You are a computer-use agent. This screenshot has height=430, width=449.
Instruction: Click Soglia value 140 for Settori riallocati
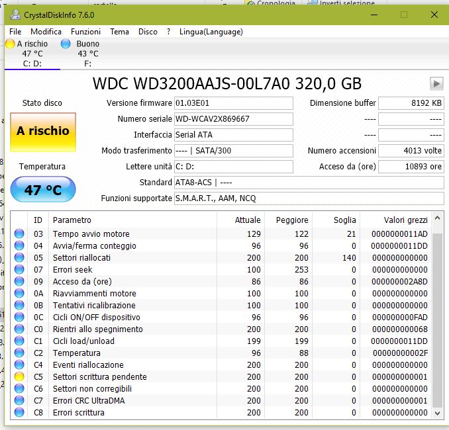point(349,257)
